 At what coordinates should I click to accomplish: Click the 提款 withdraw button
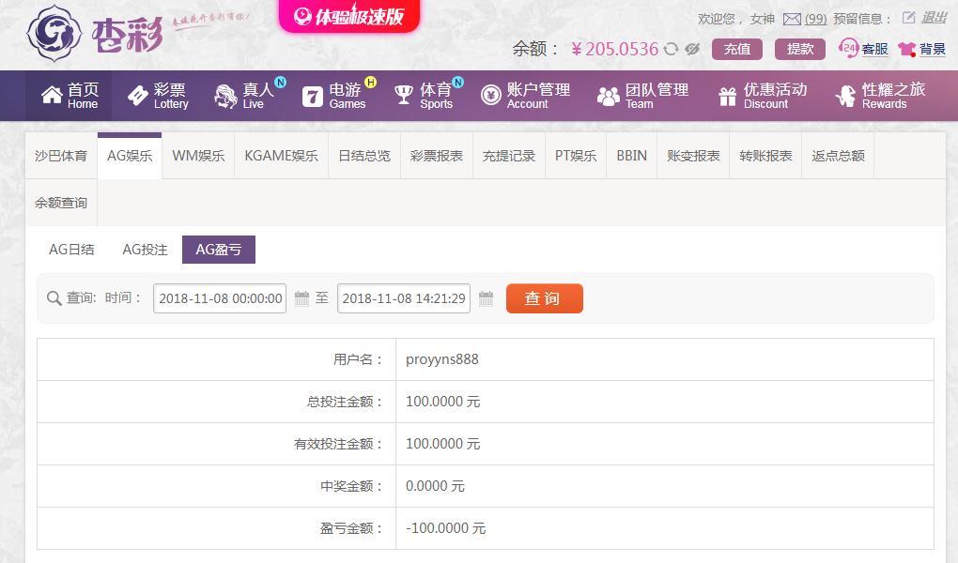coord(800,49)
